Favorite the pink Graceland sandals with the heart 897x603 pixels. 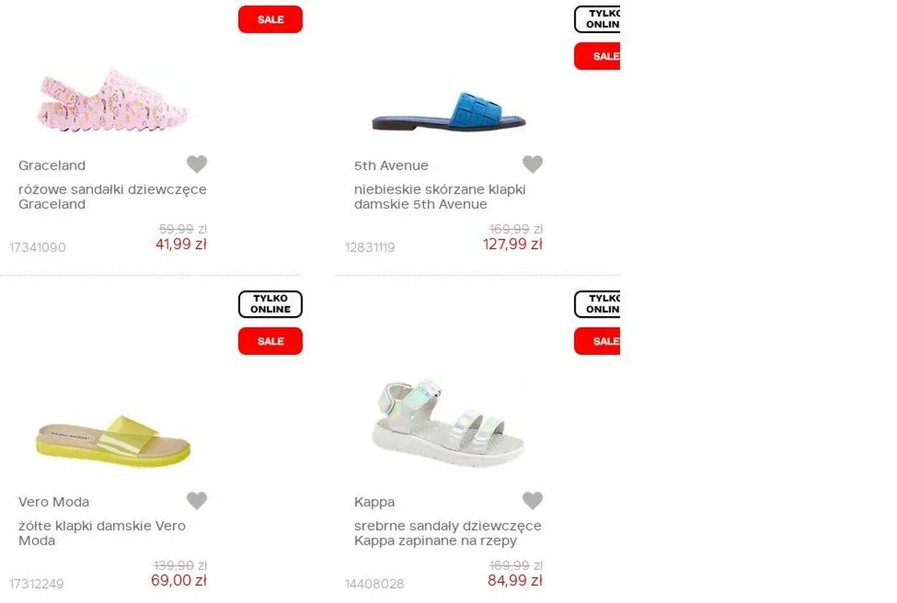[x=197, y=164]
